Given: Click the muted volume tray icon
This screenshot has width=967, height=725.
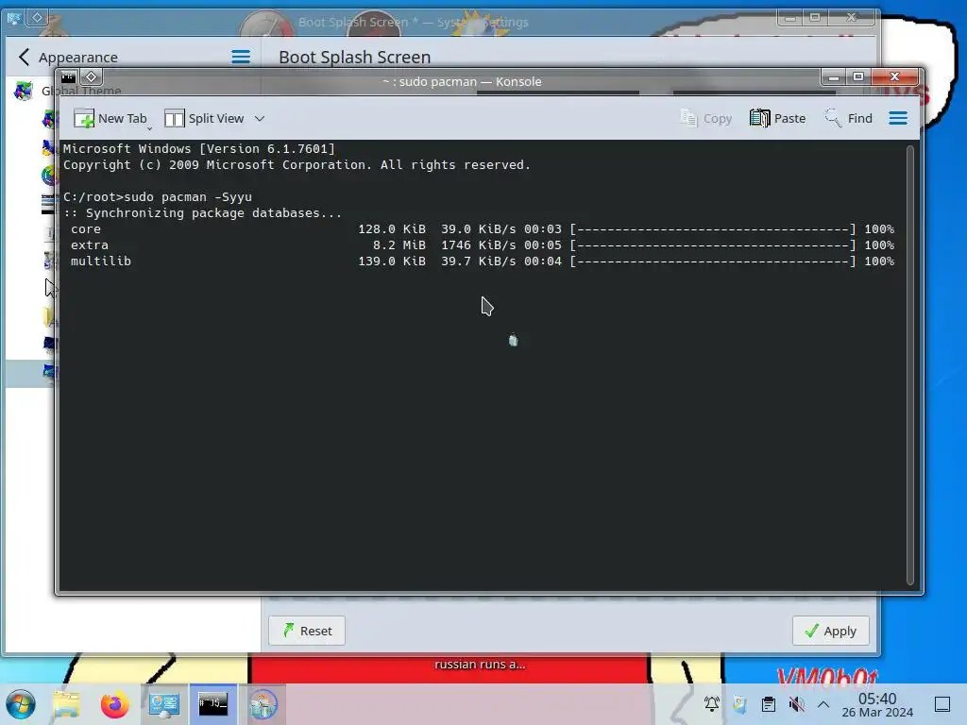Looking at the screenshot, I should coord(796,704).
